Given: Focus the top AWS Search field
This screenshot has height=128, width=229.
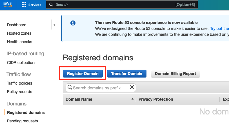Looking at the screenshot, I should click(122, 5).
